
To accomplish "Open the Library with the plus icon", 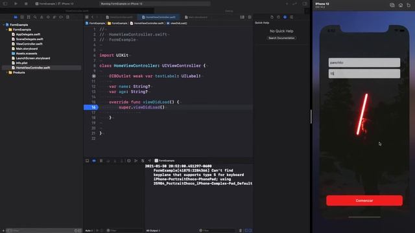I will pos(287,4).
